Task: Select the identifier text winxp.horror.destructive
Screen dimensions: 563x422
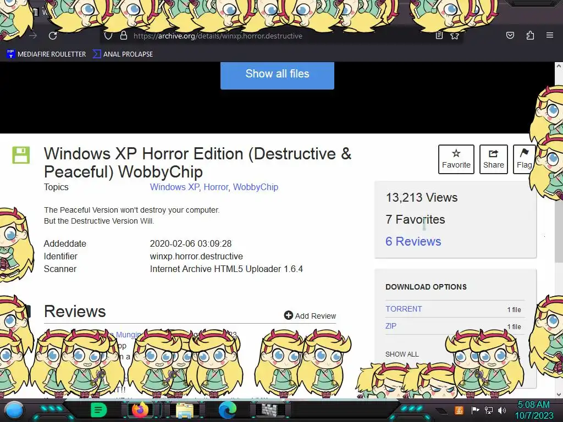Action: [x=196, y=256]
